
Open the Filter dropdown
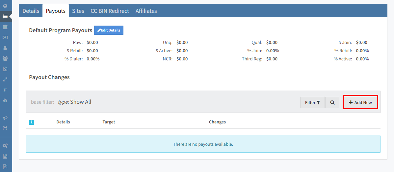coord(312,102)
